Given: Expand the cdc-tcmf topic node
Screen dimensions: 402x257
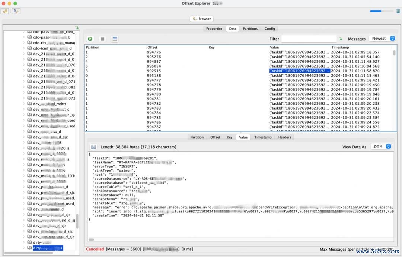Looking at the screenshot, I should pyautogui.click(x=24, y=48).
